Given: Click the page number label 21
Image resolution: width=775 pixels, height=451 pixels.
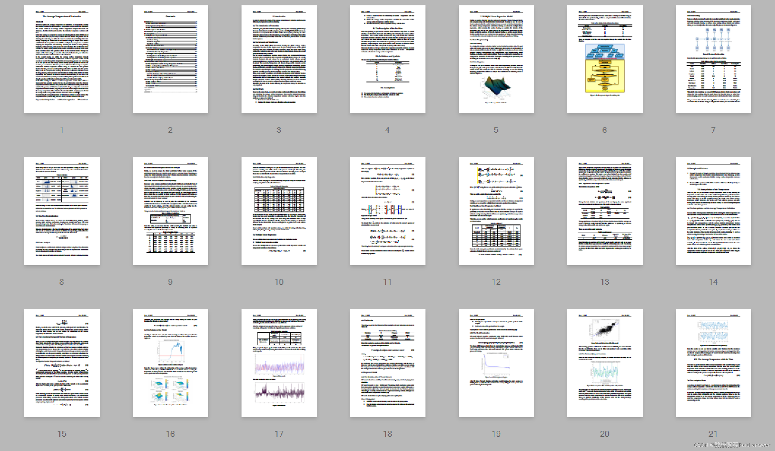Looking at the screenshot, I should tap(713, 434).
